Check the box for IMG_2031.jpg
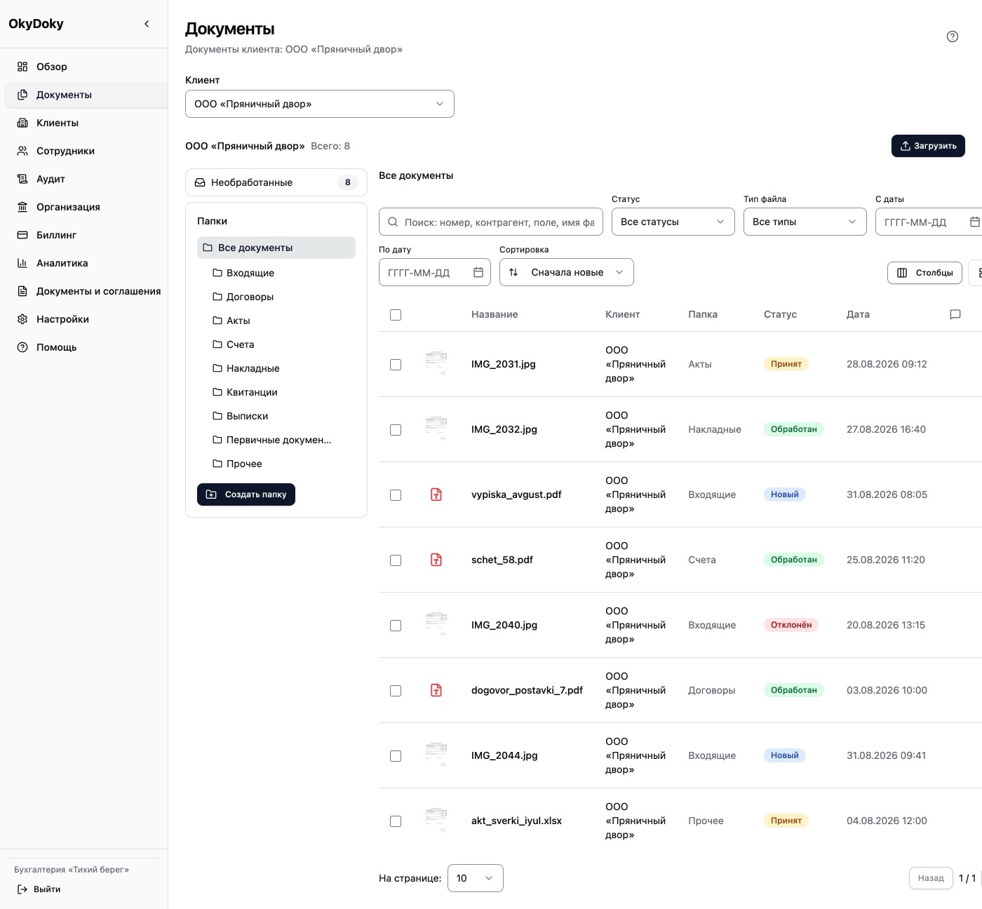Screen dimensions: 982x909 (x=396, y=365)
